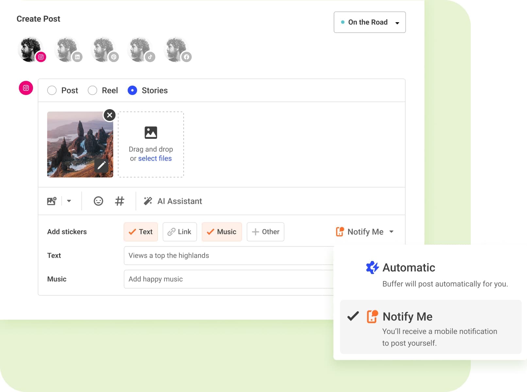Click the pink Instagram icon beside composer
The image size is (527, 392).
tap(26, 88)
